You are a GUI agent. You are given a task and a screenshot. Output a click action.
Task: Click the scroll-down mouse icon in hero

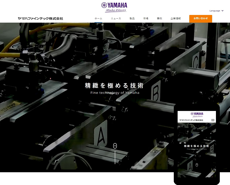115,146
